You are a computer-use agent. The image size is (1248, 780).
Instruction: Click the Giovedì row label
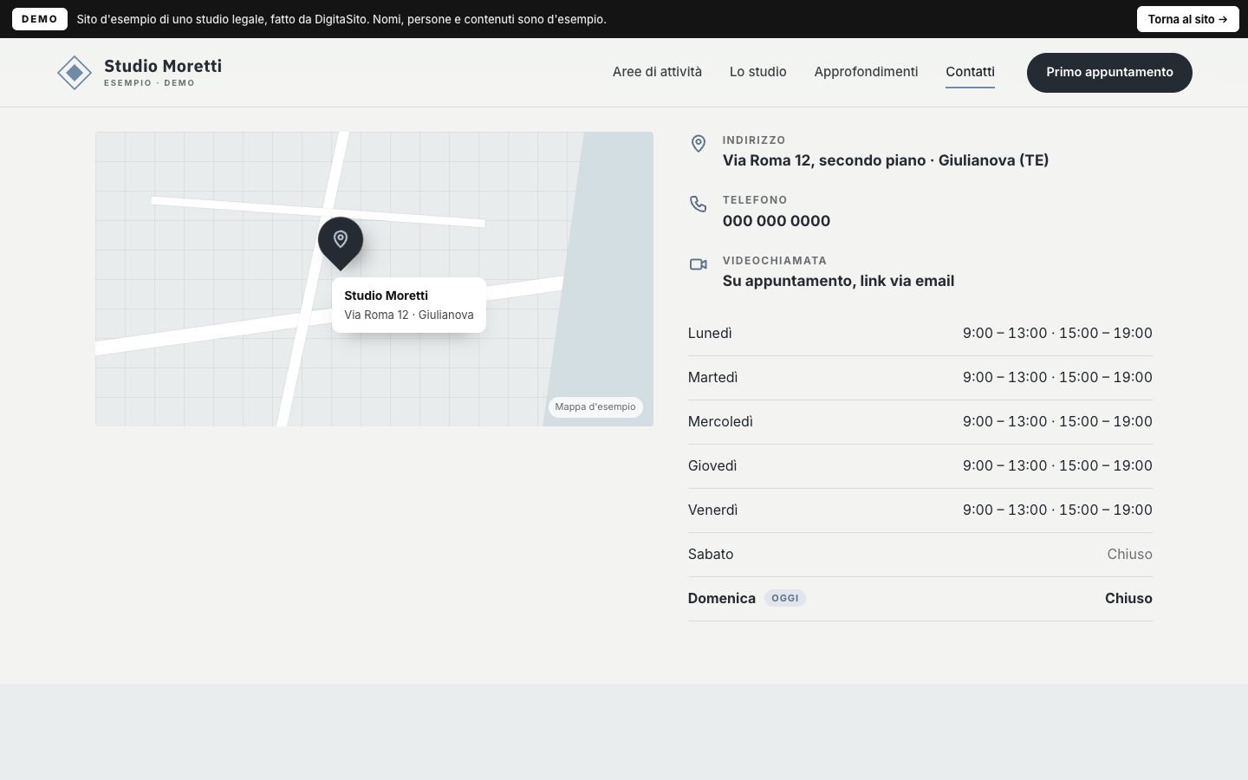[712, 466]
